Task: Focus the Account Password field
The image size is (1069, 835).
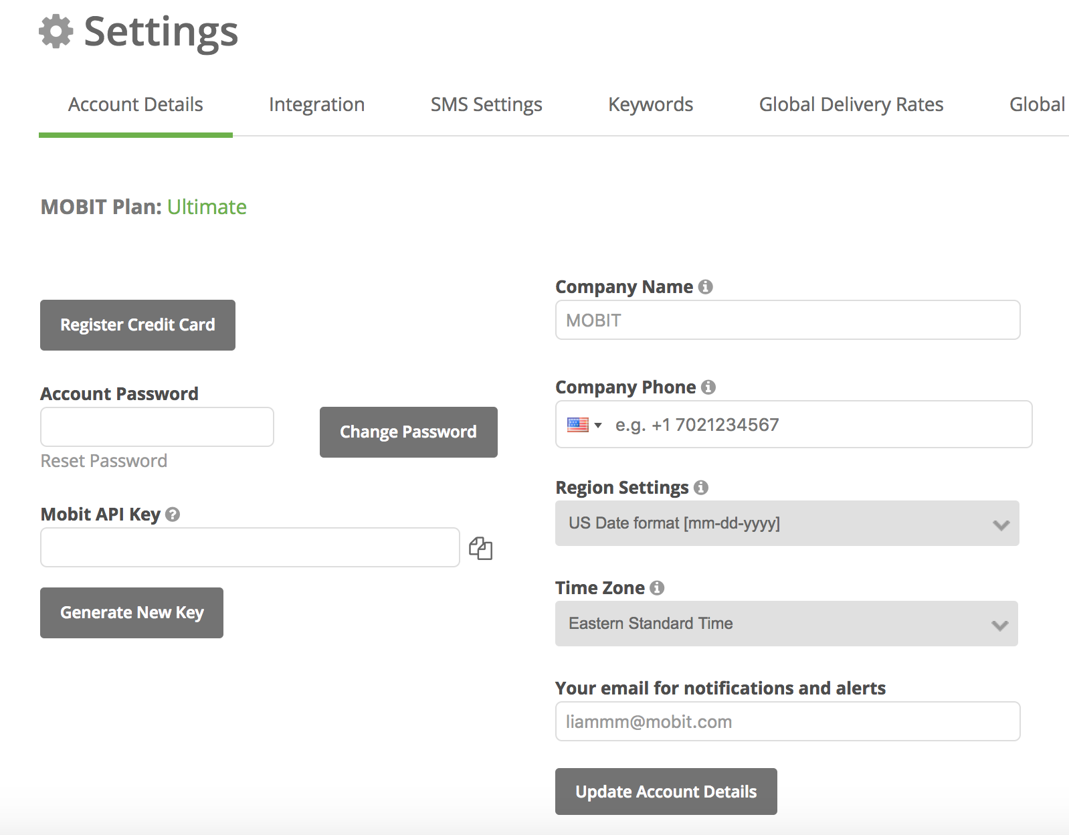Action: [x=157, y=427]
